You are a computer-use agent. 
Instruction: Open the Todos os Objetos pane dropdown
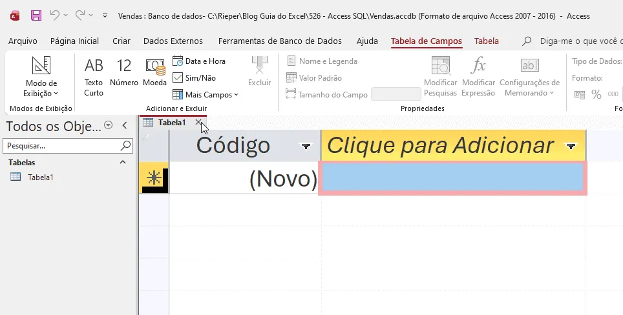coord(108,125)
